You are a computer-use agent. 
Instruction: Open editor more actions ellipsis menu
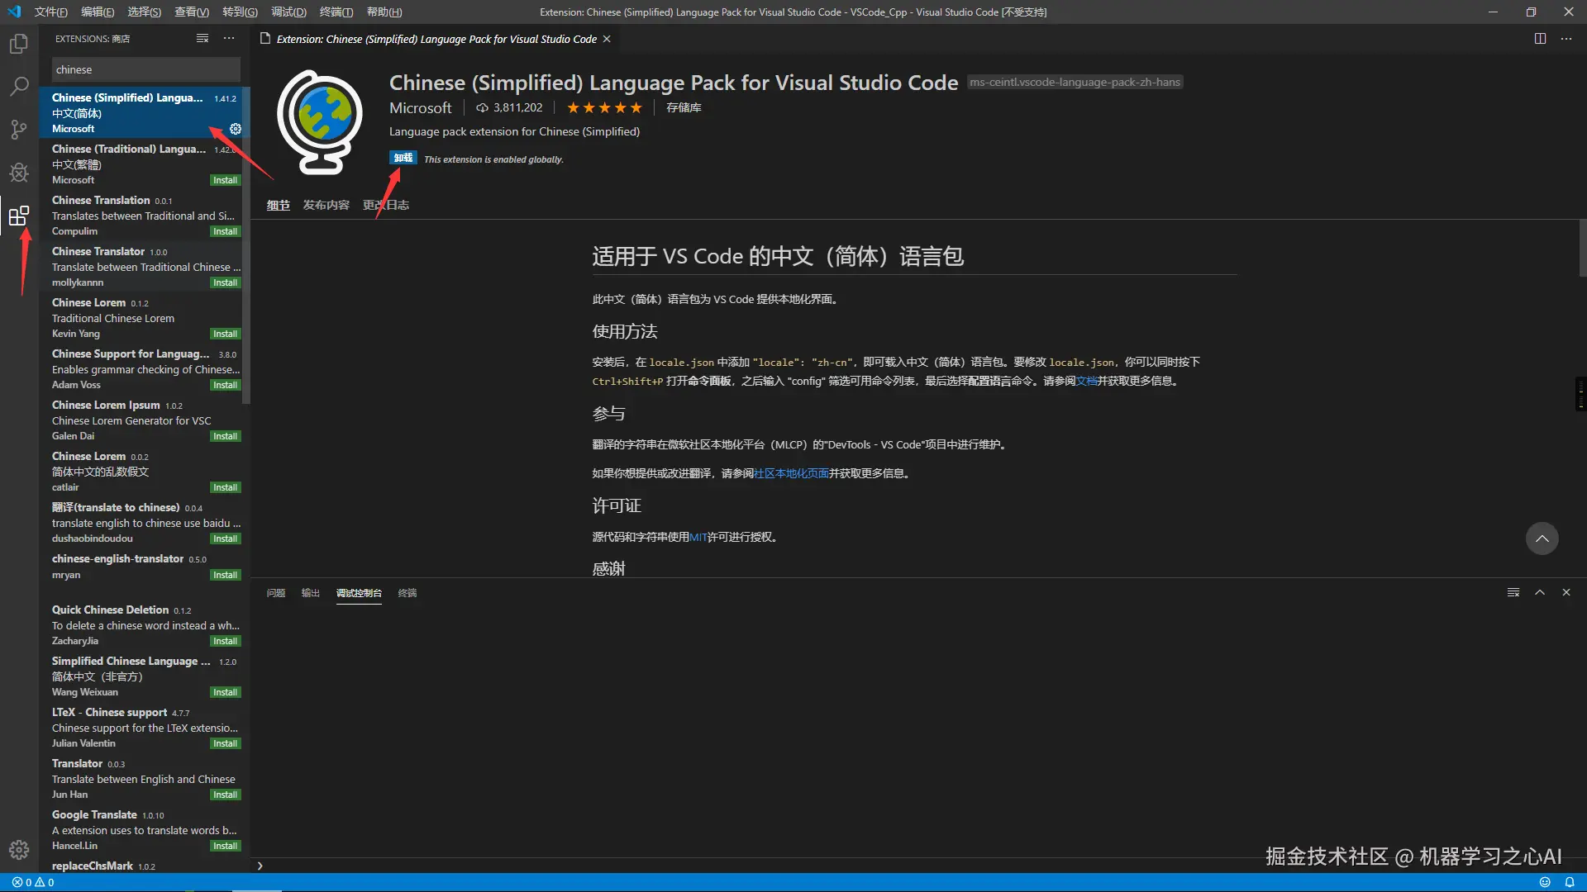coord(1566,39)
